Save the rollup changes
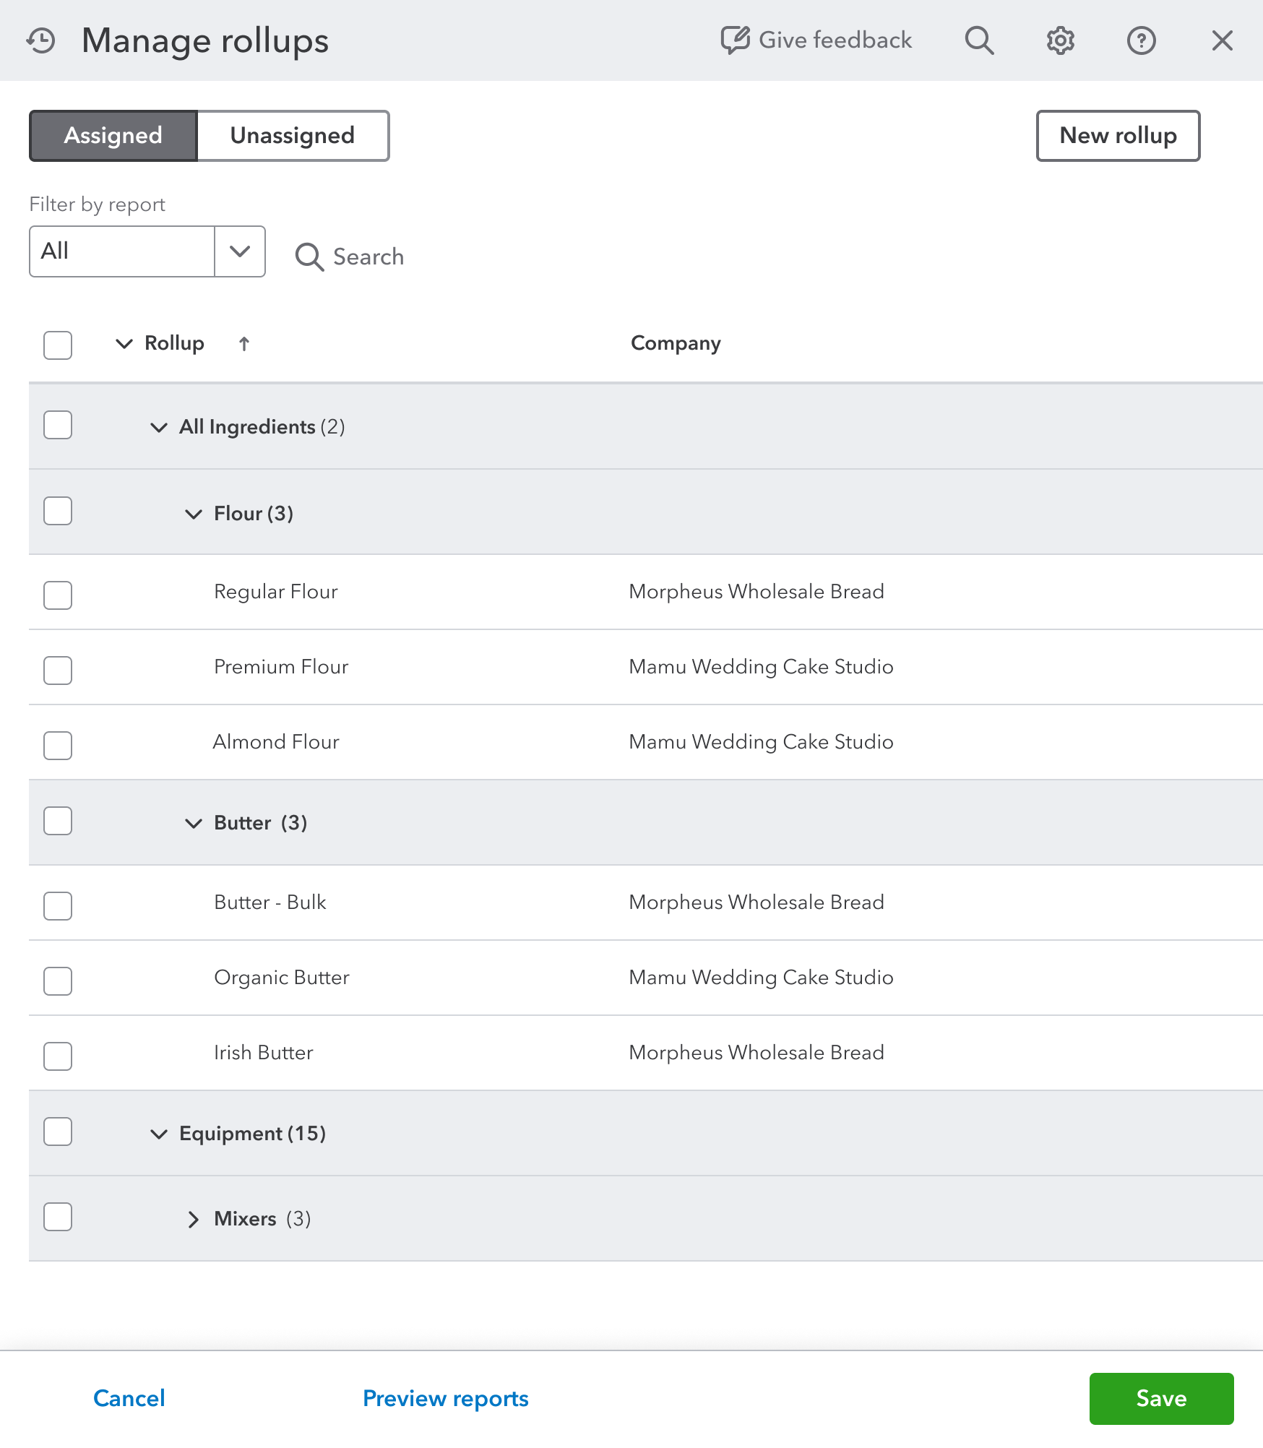This screenshot has height=1448, width=1263. [1161, 1399]
